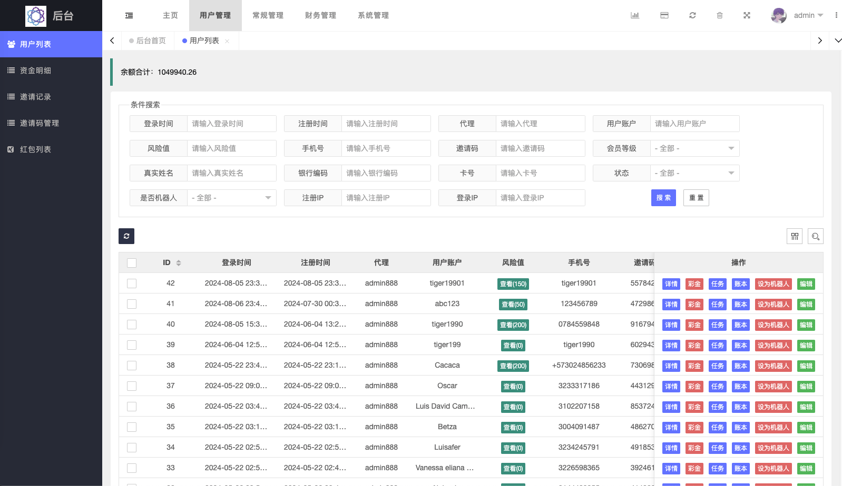This screenshot has height=486, width=842.
Task: Expand the 状态 dropdown filter
Action: (694, 173)
